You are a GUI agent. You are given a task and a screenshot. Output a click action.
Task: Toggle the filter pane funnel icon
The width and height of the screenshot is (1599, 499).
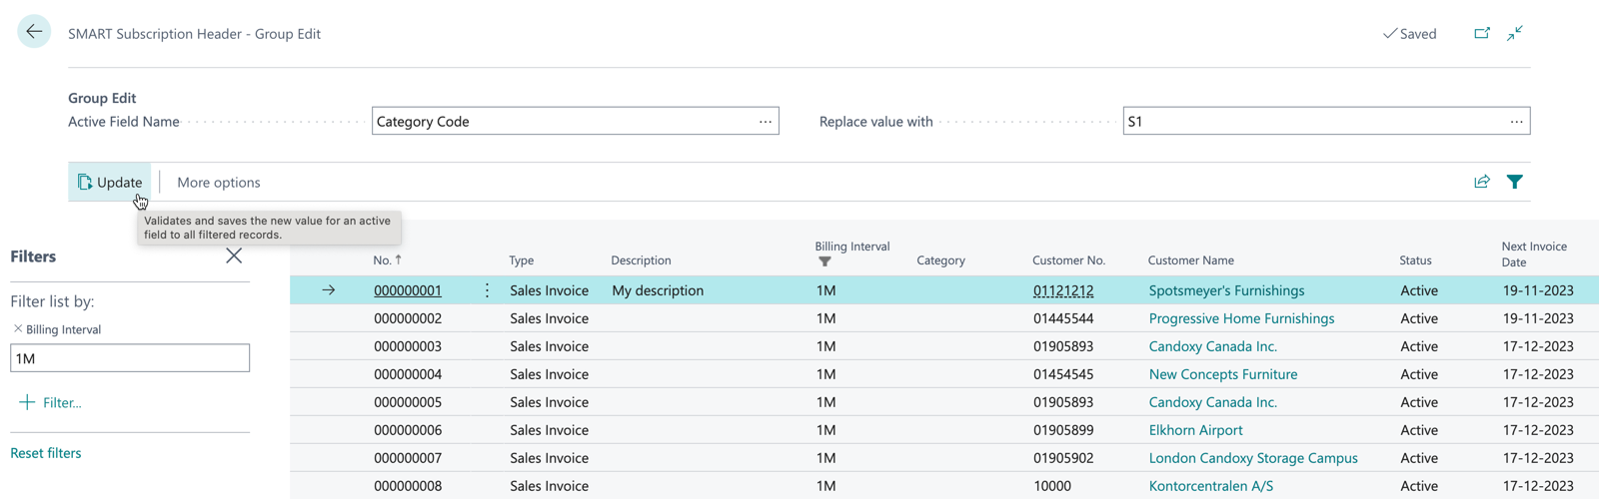tap(1515, 182)
